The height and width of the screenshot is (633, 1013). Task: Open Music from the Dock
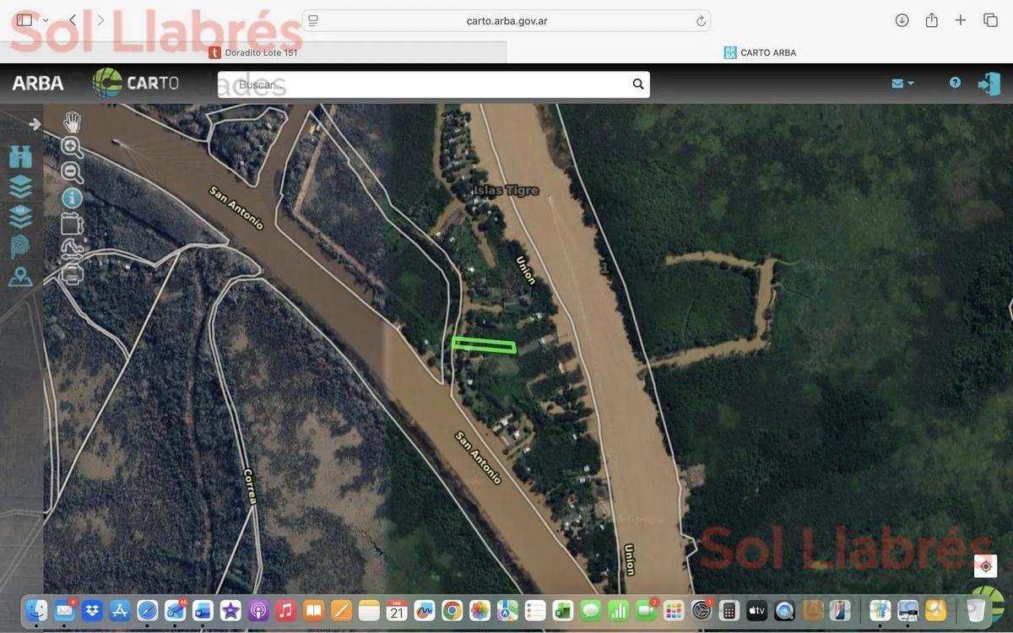[x=286, y=609]
